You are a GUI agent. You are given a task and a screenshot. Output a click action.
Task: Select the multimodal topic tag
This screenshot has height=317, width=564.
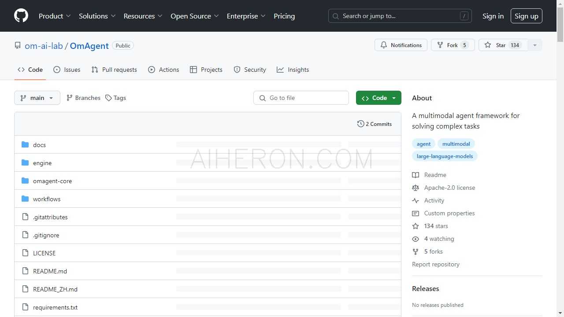pyautogui.click(x=456, y=144)
